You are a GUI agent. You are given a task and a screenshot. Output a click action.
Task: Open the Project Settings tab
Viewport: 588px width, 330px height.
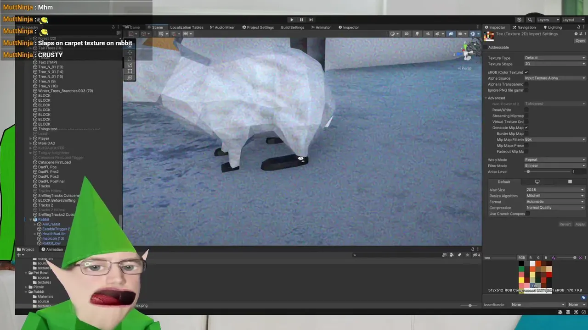click(258, 27)
